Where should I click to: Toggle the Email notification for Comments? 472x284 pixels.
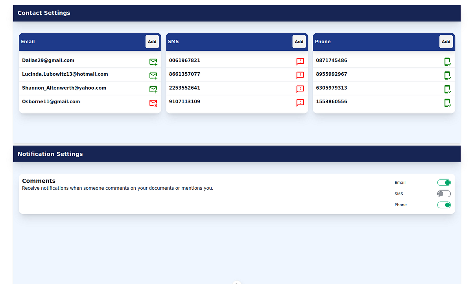444,182
